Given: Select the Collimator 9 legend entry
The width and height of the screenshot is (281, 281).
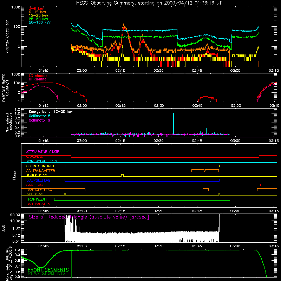Looking at the screenshot, I should click(x=39, y=120).
